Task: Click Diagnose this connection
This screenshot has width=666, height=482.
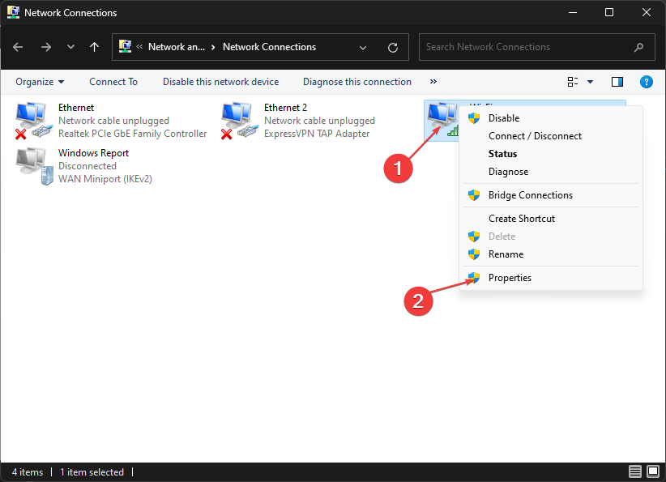Action: [356, 82]
